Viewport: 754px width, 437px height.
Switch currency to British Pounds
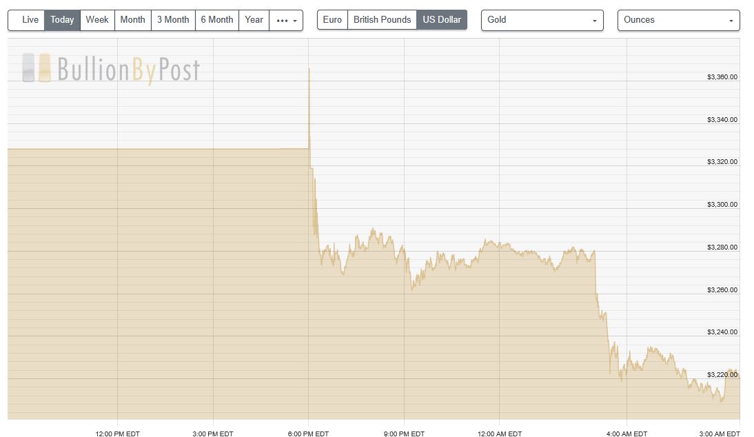point(383,20)
